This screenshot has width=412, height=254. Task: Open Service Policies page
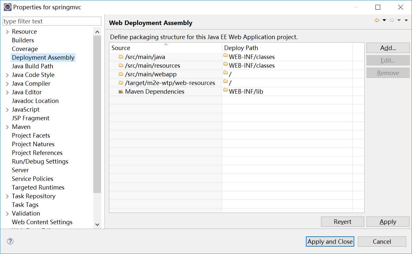(32, 179)
